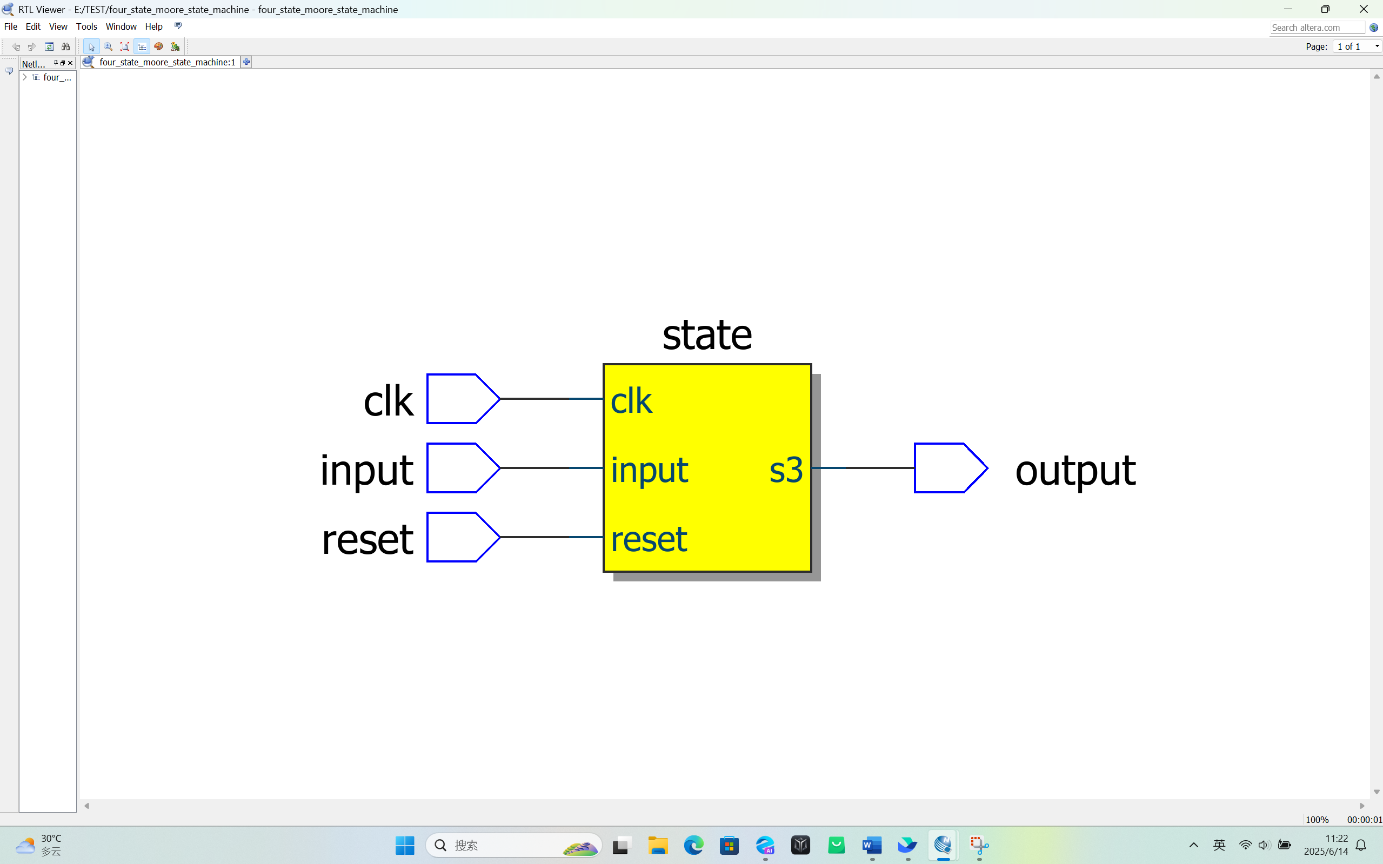Click the output pin symbol
1383x864 pixels.
coord(950,468)
